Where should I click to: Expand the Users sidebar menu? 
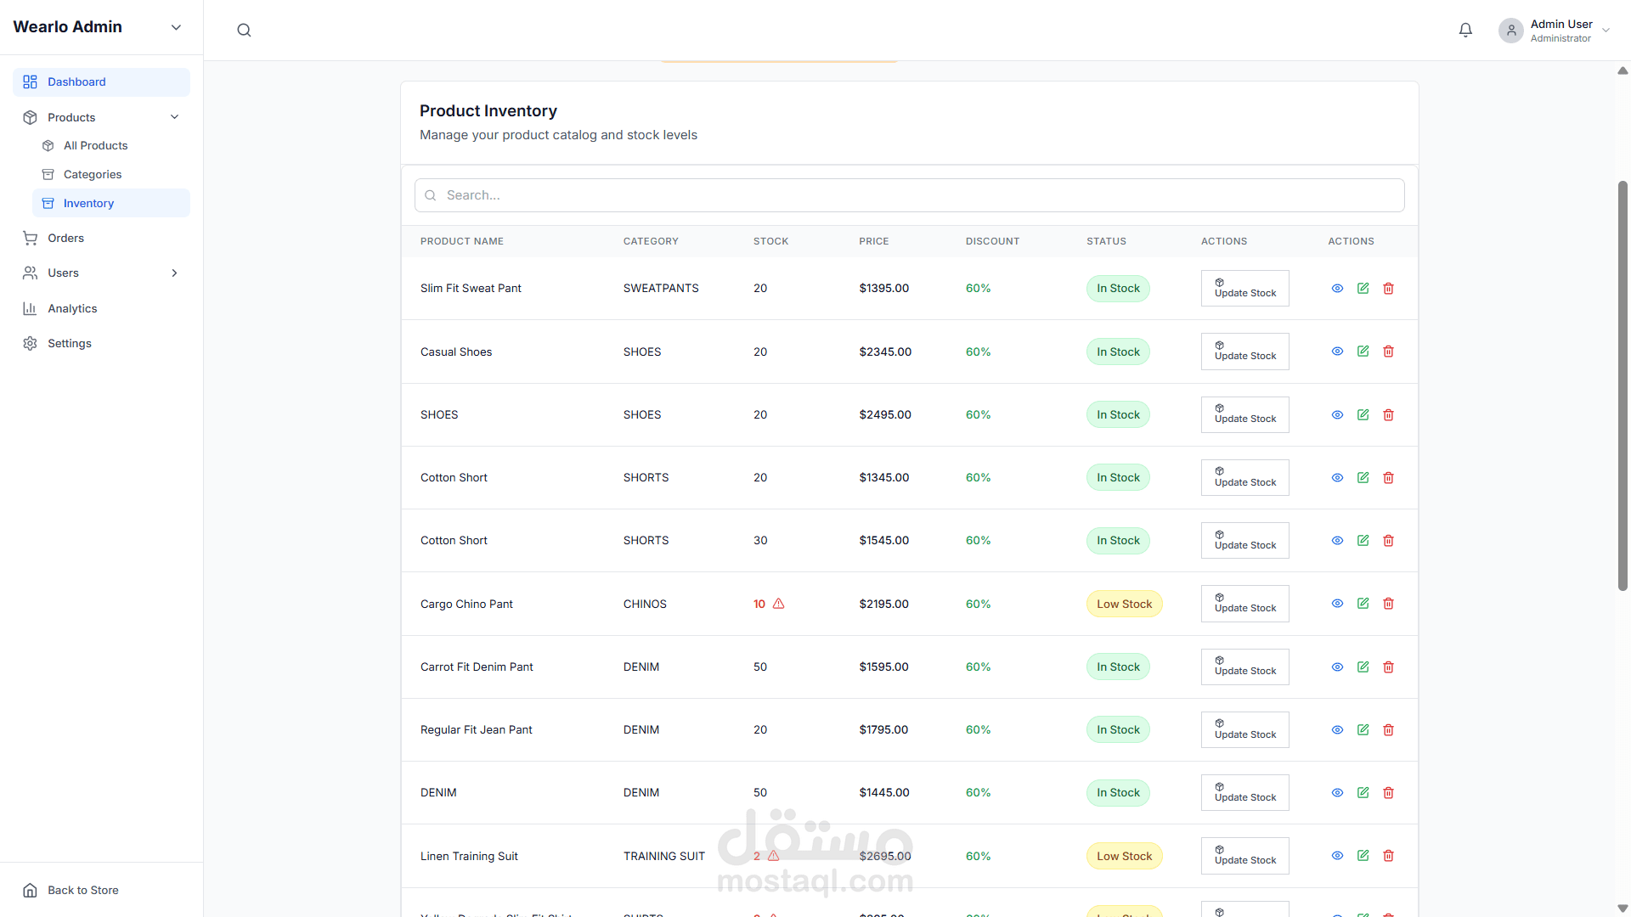pyautogui.click(x=174, y=273)
